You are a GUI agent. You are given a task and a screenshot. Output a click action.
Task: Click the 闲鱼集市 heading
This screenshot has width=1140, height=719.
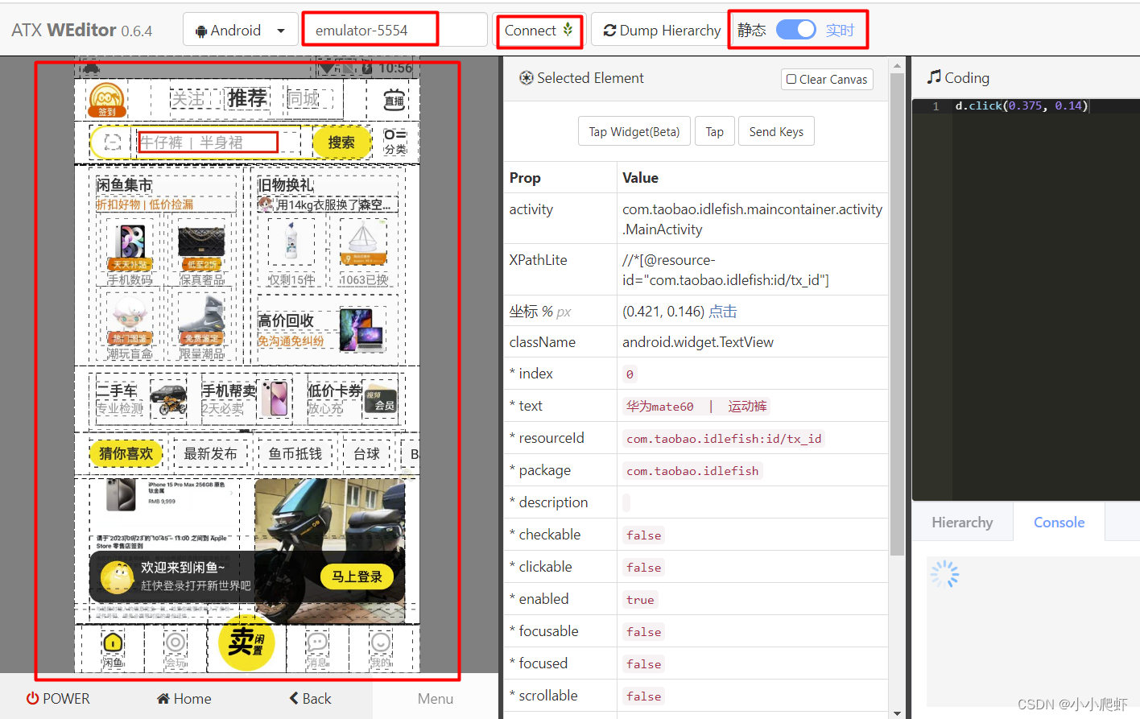[x=124, y=185]
